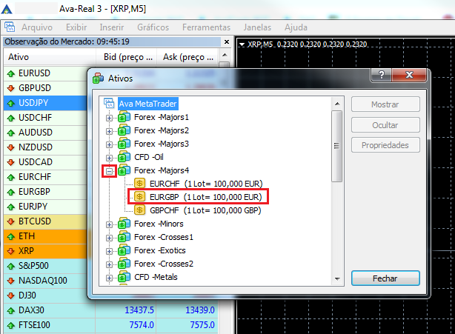
Task: Select the GBPCHF (1 Lot= 100,000 GBP) row
Action: pyautogui.click(x=198, y=210)
